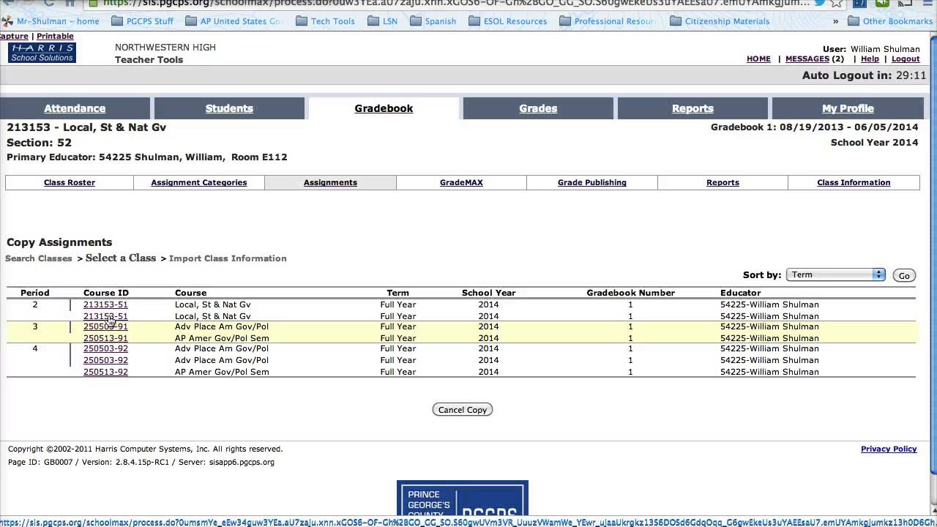The width and height of the screenshot is (937, 527).
Task: Open the GradeMAX sub-menu
Action: pyautogui.click(x=461, y=182)
